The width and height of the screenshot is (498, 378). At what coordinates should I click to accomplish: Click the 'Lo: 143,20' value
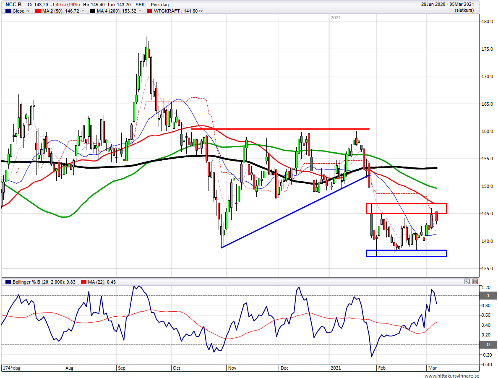coord(120,5)
